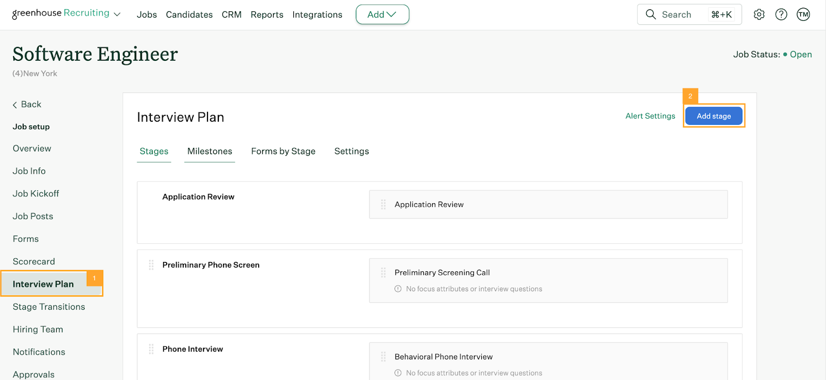
Task: Grab the Preliminary Phone Screen stage drag handle
Action: pos(151,265)
